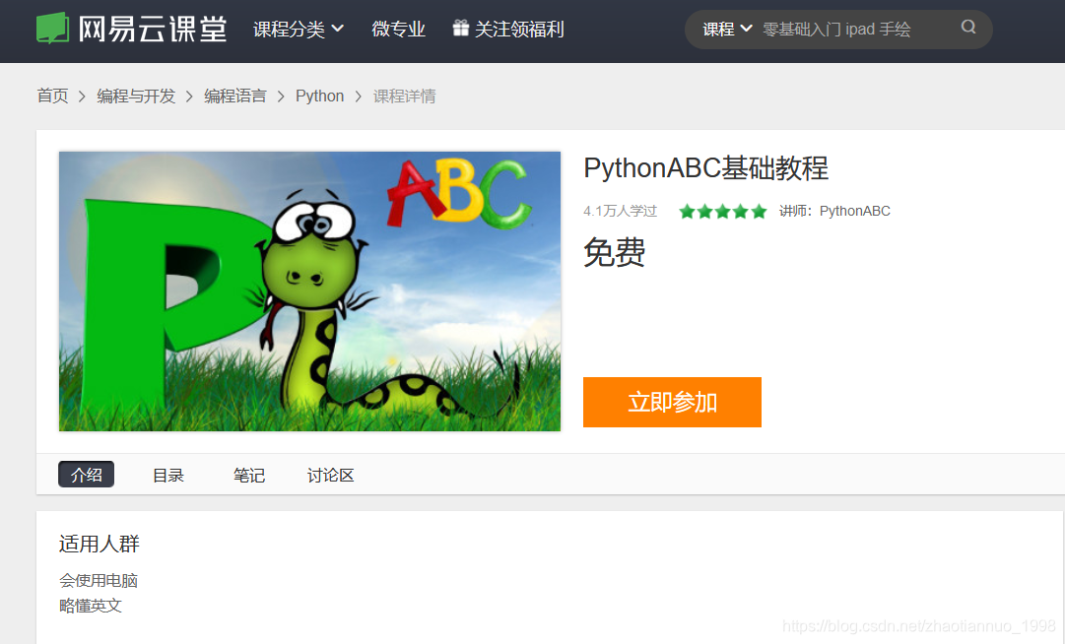The image size is (1065, 644).
Task: Open instructor PythonABC link
Action: coord(854,211)
